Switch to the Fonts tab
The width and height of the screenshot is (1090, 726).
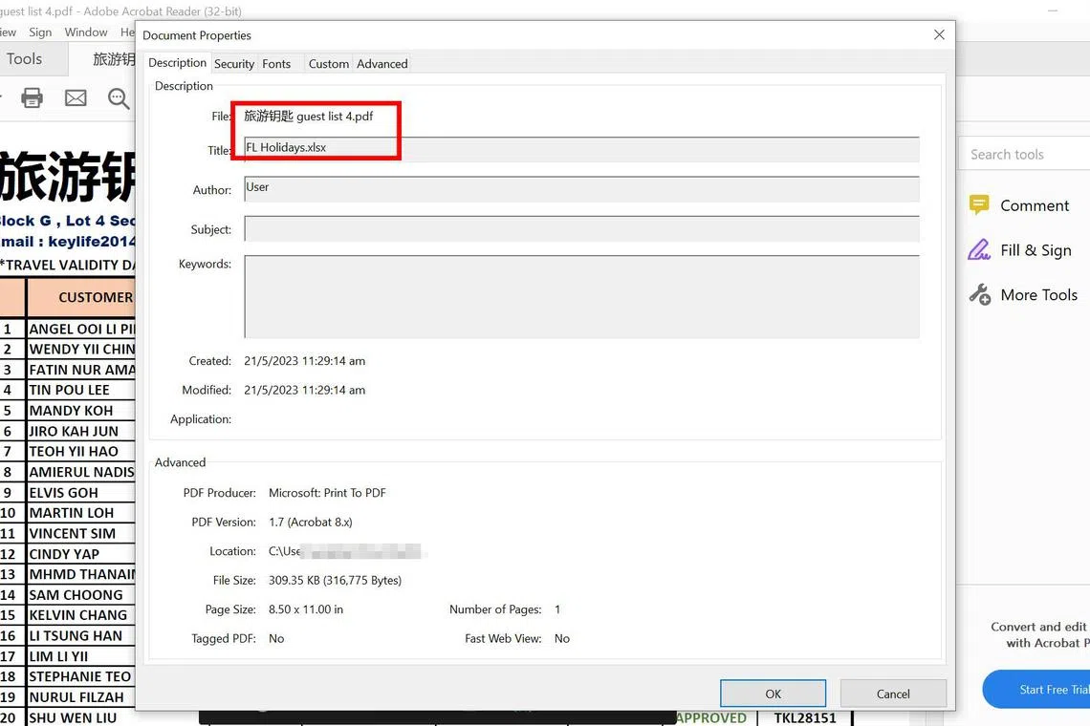[x=276, y=64]
